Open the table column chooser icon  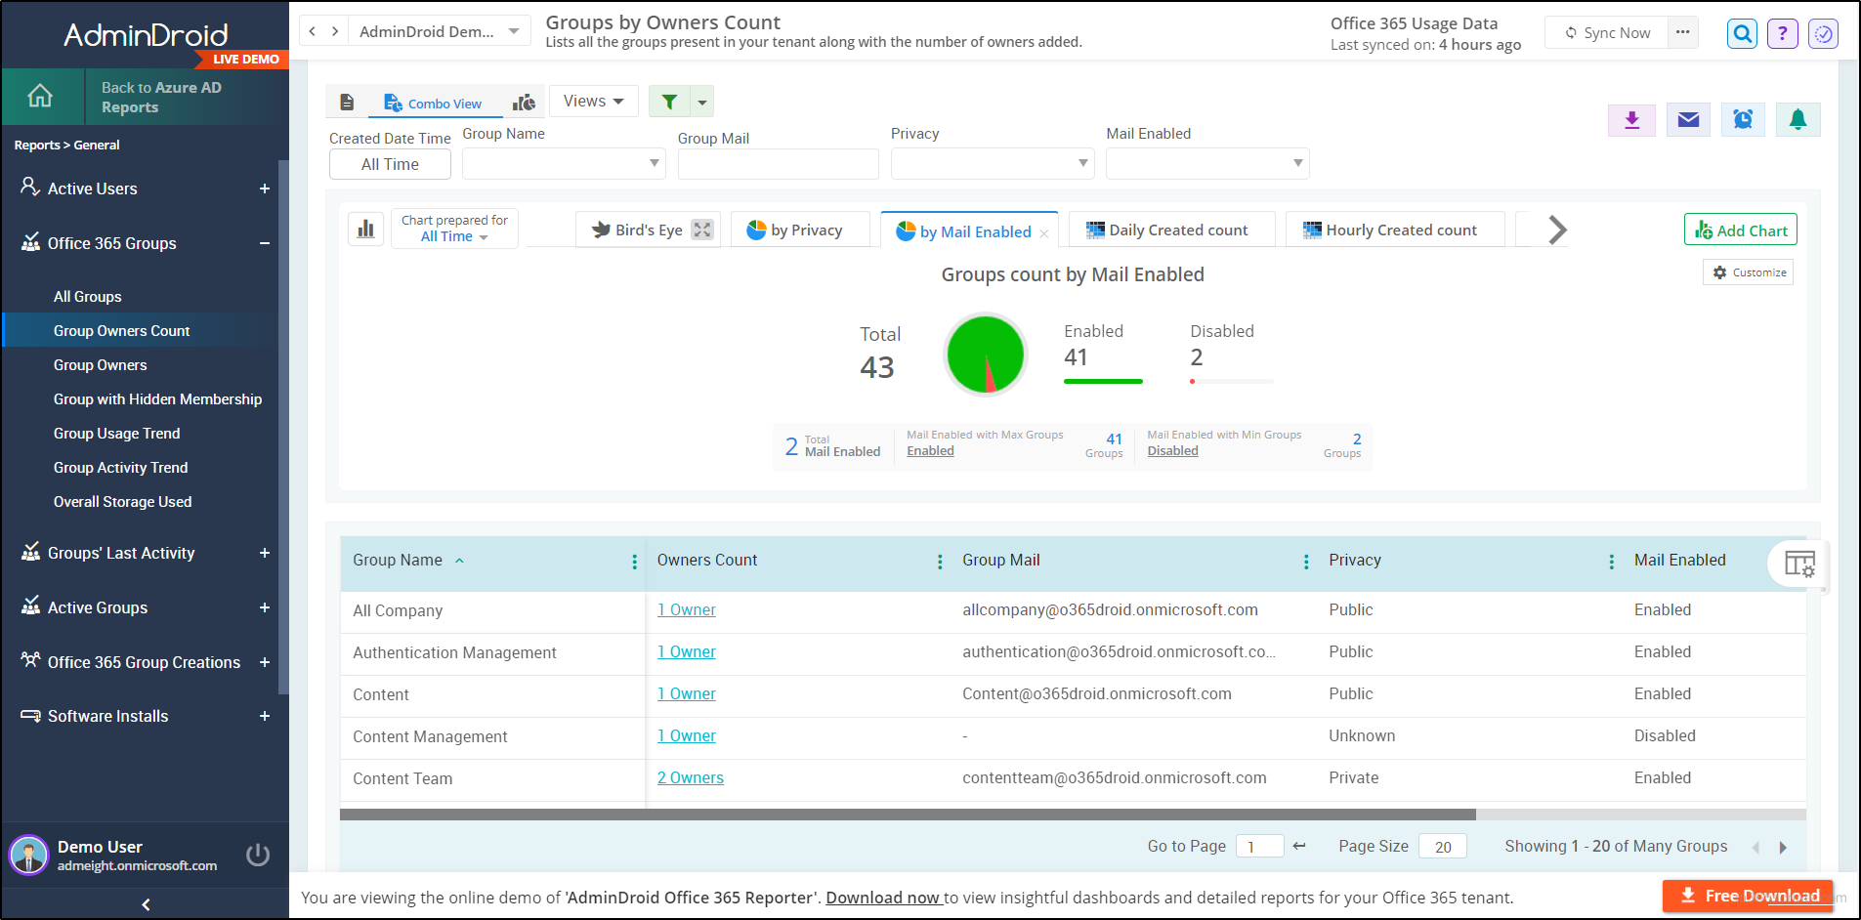click(x=1799, y=564)
